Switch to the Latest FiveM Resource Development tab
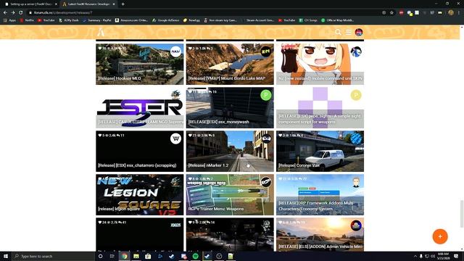Screen dimensions: 464x261 pos(88,4)
